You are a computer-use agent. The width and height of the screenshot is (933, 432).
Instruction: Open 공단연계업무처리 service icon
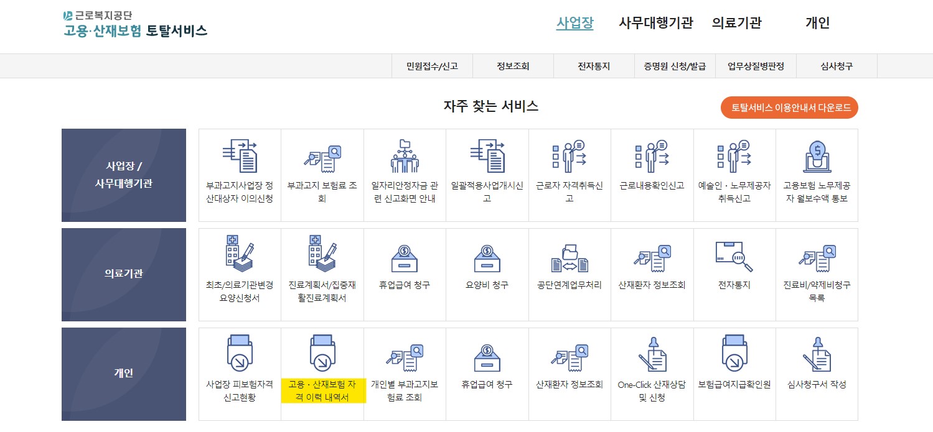(x=570, y=273)
